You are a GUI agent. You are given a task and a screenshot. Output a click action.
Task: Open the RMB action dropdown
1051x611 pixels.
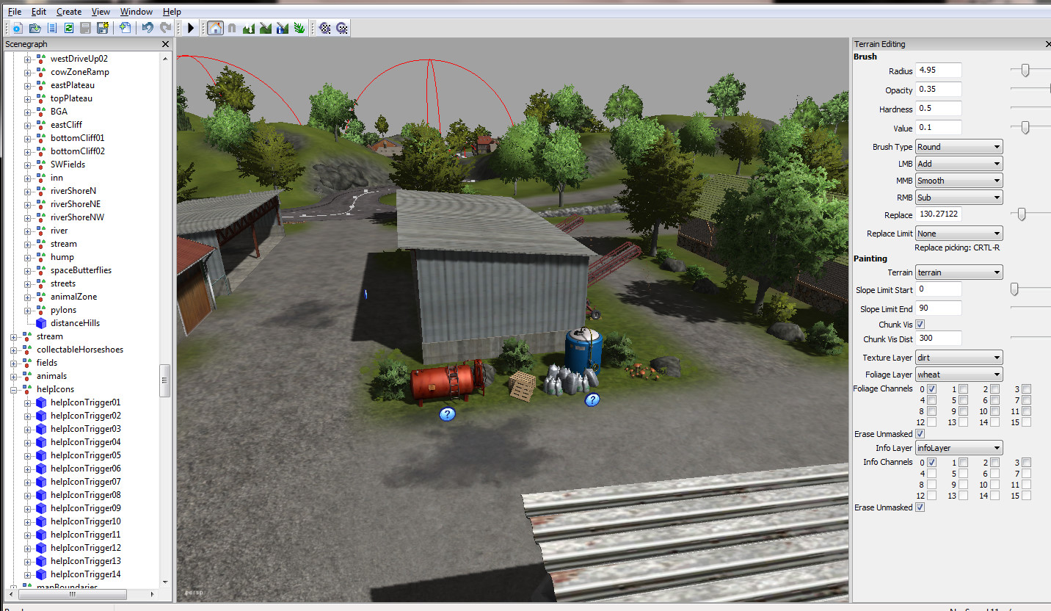(x=959, y=198)
